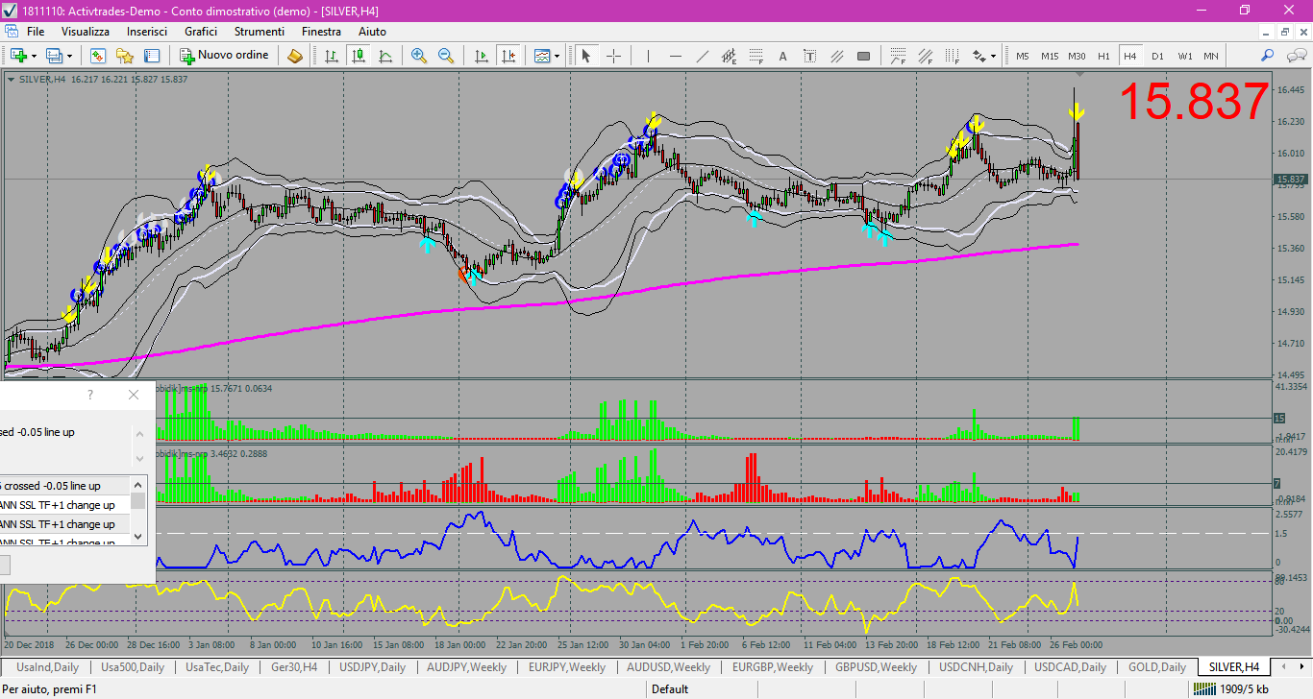1313x699 pixels.
Task: Switch timeframe to D1
Action: 1157,56
